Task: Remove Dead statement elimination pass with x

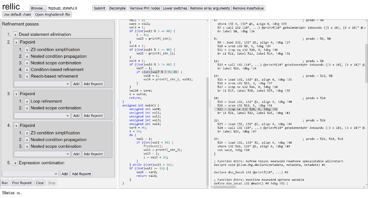Action: [x=15, y=35]
